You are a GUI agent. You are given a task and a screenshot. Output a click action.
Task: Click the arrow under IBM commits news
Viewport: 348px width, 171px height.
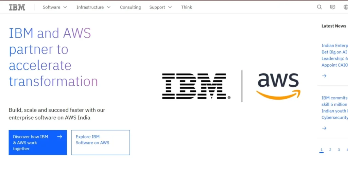click(x=324, y=128)
